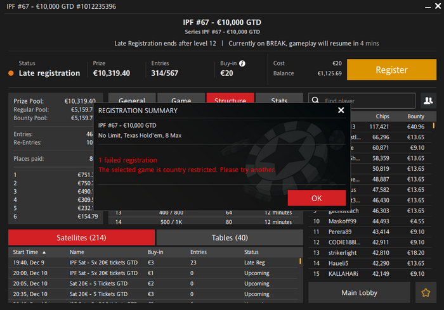Sort players by Chips column
444x310 pixels.
pyautogui.click(x=382, y=116)
